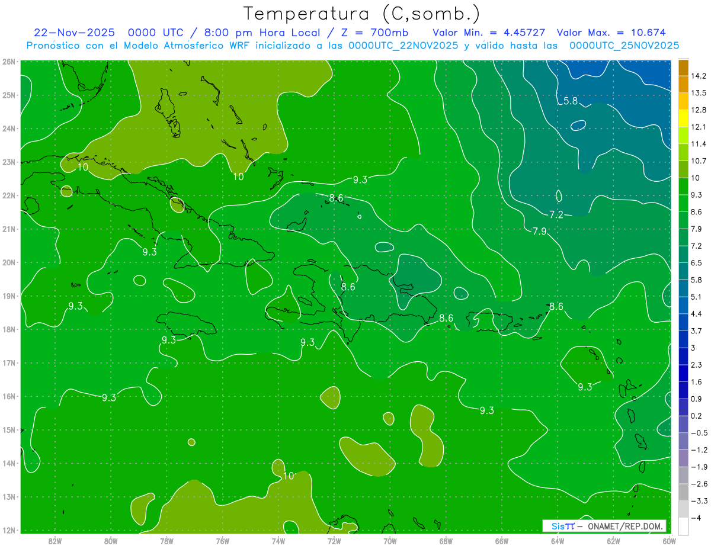Click the 'Sis' logo text in credit box
711x549 pixels.
(x=558, y=526)
